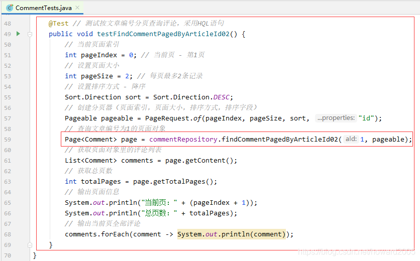Click the findCommentPagedByArticleId02 call on line 59

click(x=280, y=140)
